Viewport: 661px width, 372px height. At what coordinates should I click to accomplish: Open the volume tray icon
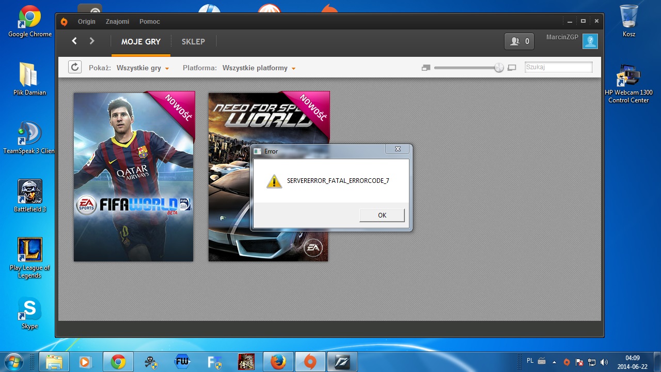604,362
